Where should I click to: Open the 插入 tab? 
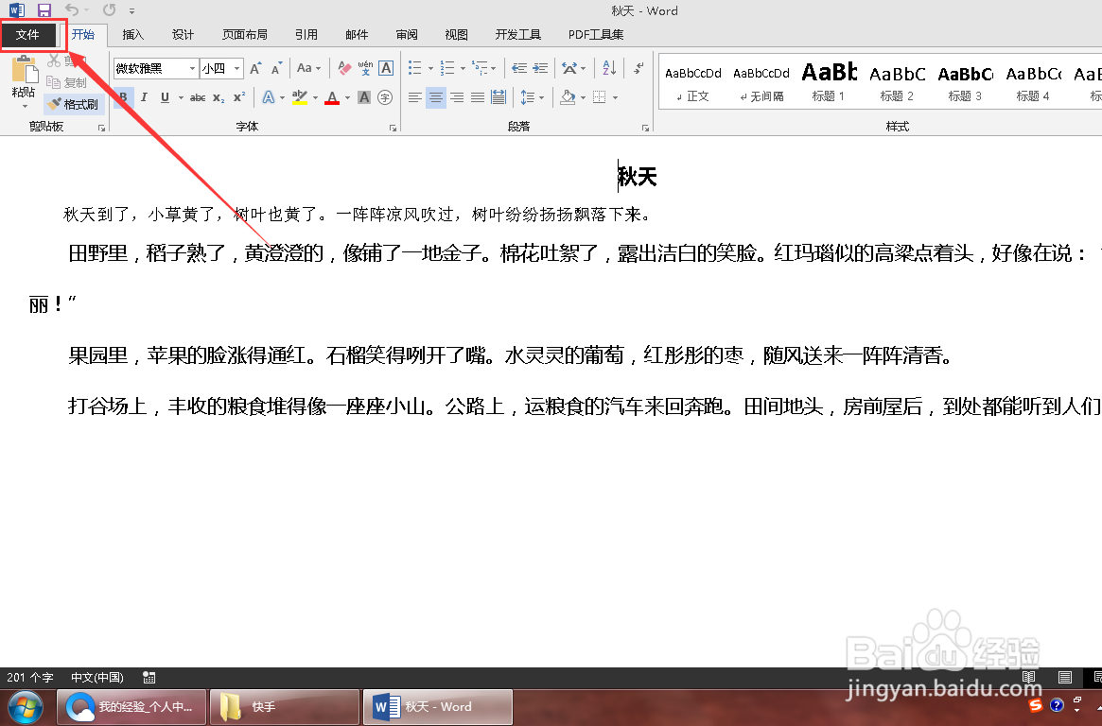(132, 34)
